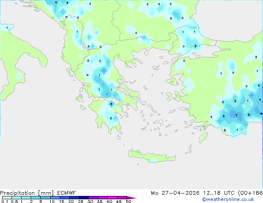The height and width of the screenshot is (203, 263).
Task: Click the '12..18 UTC' time range text
Action: click(219, 193)
